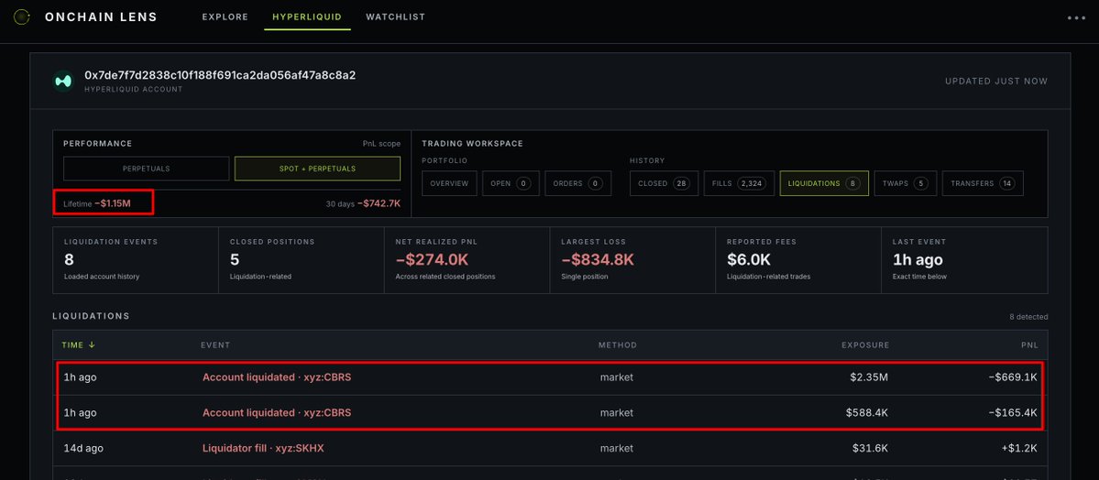Show Open positions tab
The width and height of the screenshot is (1099, 480).
click(511, 183)
